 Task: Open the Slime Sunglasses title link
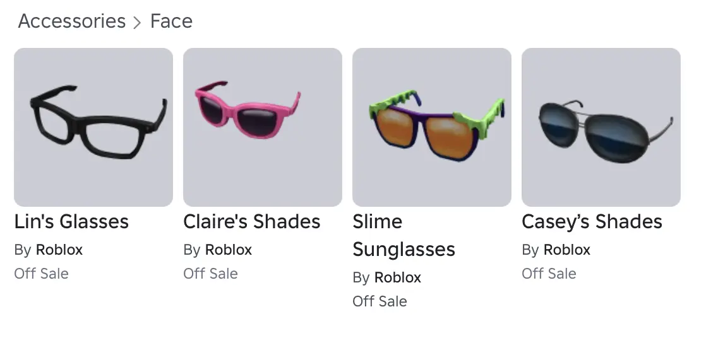click(404, 236)
